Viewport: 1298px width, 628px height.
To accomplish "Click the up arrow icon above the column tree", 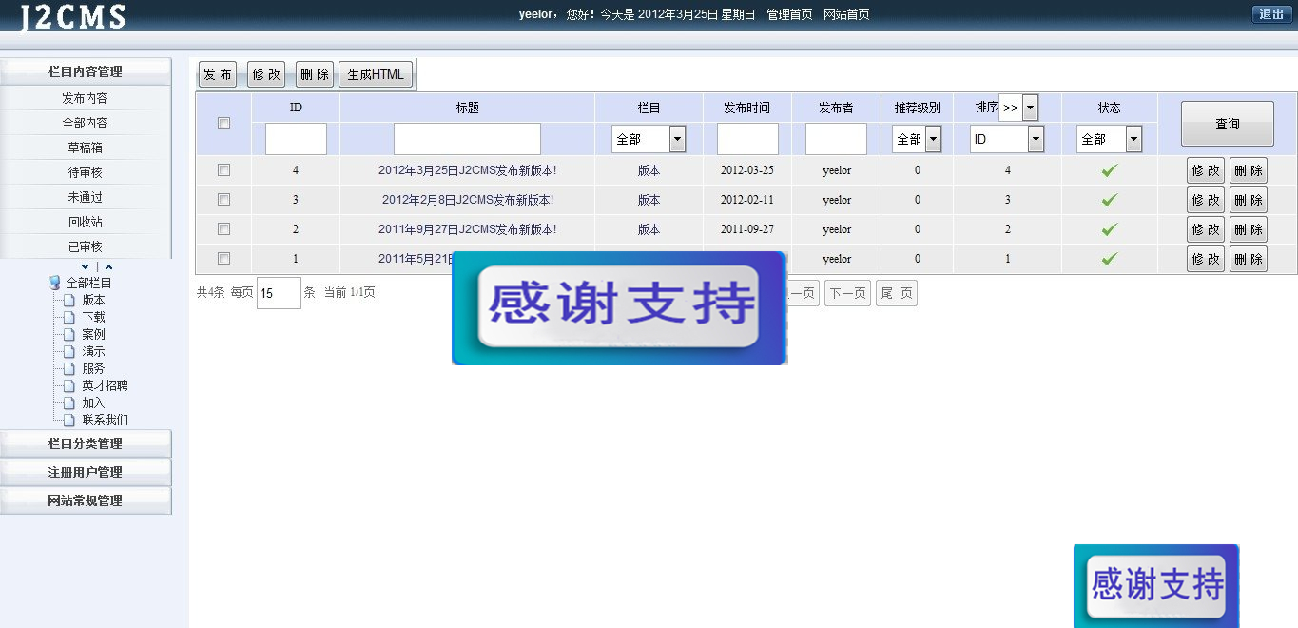I will point(108,267).
